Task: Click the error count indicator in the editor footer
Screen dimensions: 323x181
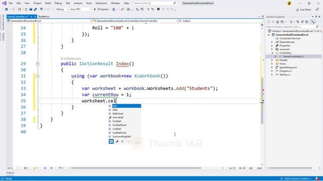Action: [x=26, y=168]
